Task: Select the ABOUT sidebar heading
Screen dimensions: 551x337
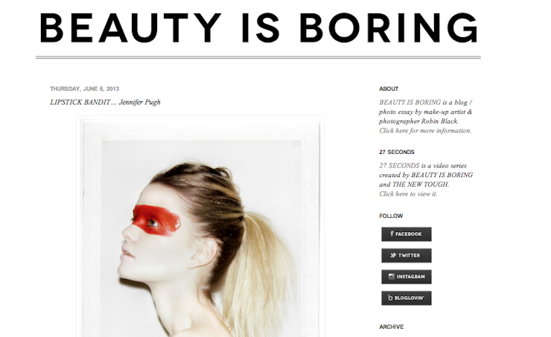Action: point(389,89)
